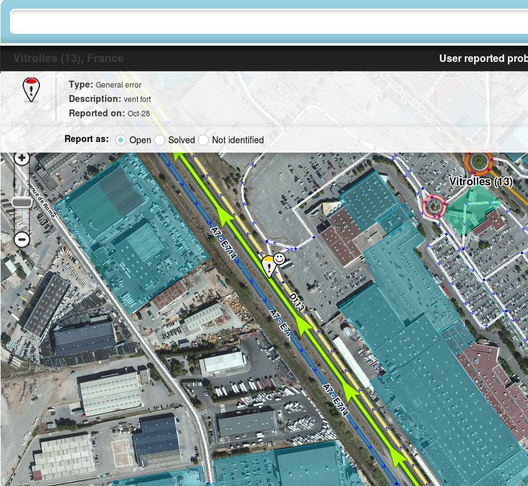
Task: Mark report as Solved
Action: (x=160, y=140)
